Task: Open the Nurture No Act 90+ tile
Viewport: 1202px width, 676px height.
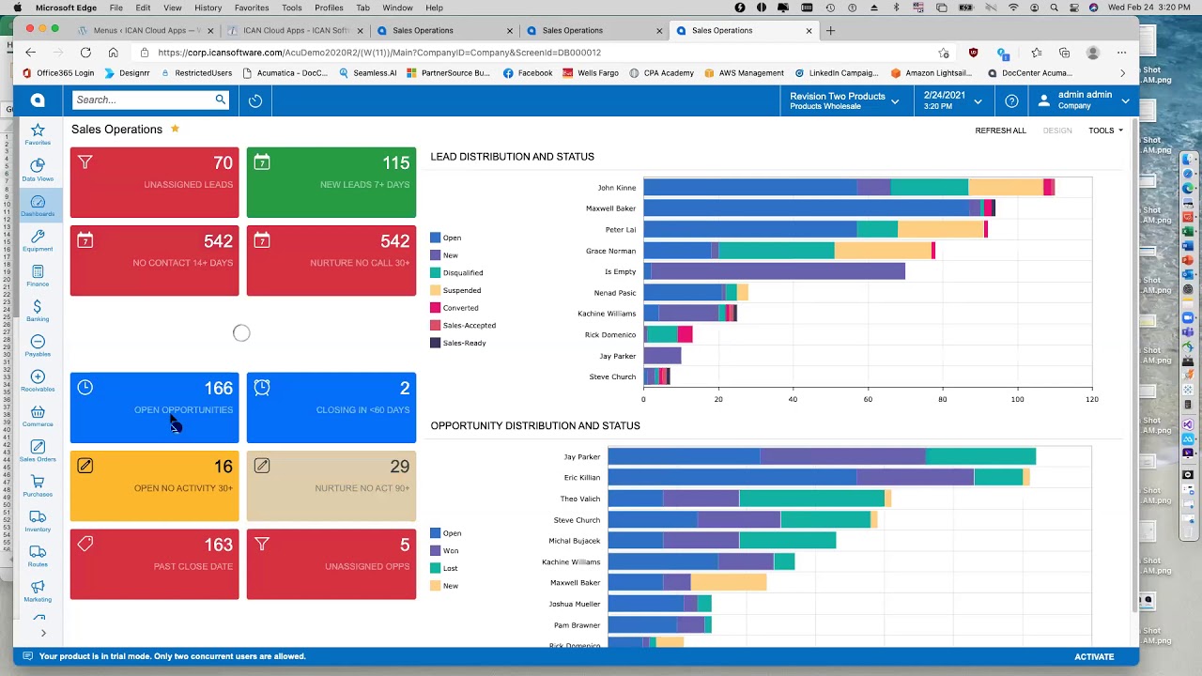Action: [331, 485]
